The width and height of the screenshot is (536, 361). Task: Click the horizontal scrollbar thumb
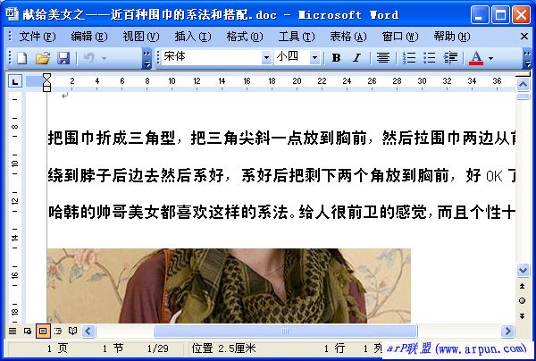tap(286, 331)
